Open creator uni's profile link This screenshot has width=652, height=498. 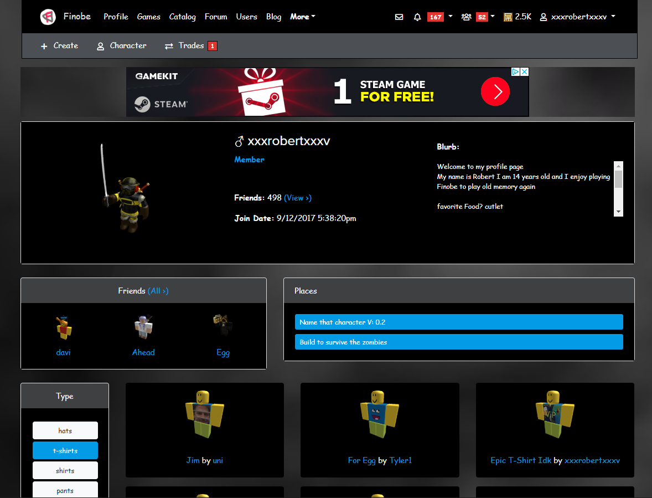(218, 460)
